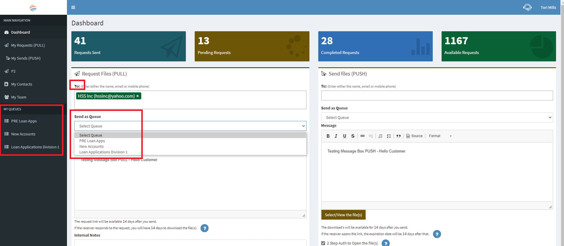
Task: Expand PUSH Send as Queue dropdown
Action: coord(437,118)
